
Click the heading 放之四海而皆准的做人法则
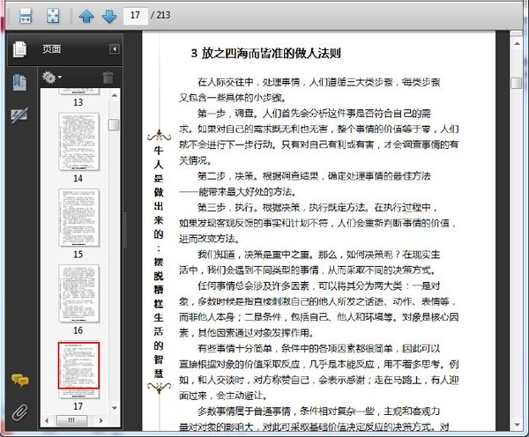[x=272, y=53]
